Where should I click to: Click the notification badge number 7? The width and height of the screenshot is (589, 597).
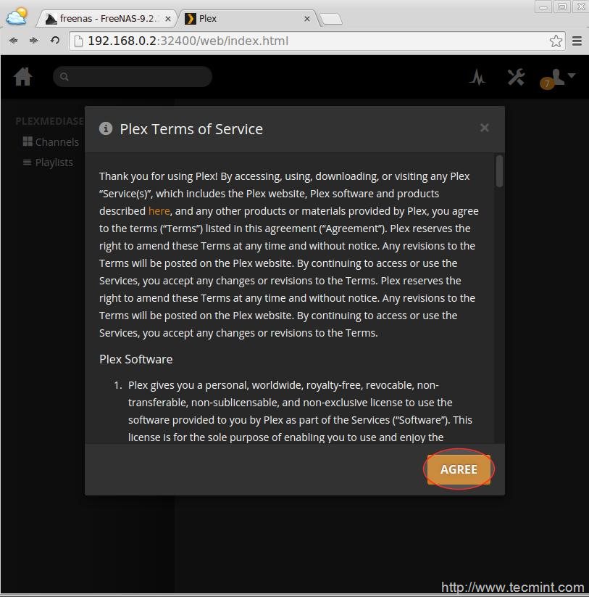click(x=546, y=83)
